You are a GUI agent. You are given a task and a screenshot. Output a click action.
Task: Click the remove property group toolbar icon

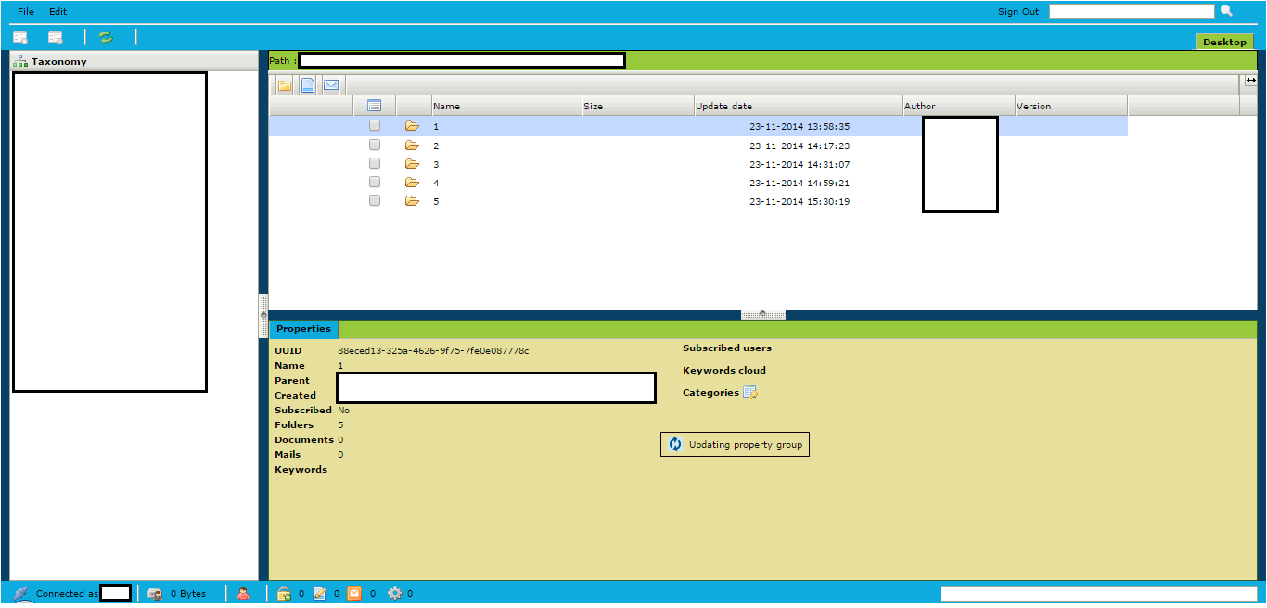tap(56, 37)
